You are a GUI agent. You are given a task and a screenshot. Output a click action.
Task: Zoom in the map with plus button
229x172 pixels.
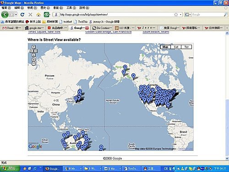click(x=33, y=60)
